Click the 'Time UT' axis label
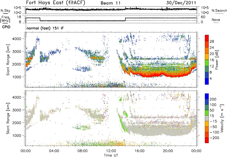Screen dimensions: 227x157 (111, 155)
